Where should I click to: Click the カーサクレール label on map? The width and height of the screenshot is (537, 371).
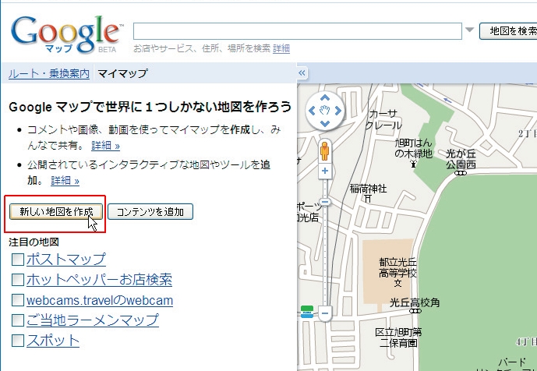383,119
